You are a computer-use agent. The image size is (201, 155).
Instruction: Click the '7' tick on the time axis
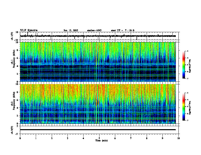tap(131, 138)
